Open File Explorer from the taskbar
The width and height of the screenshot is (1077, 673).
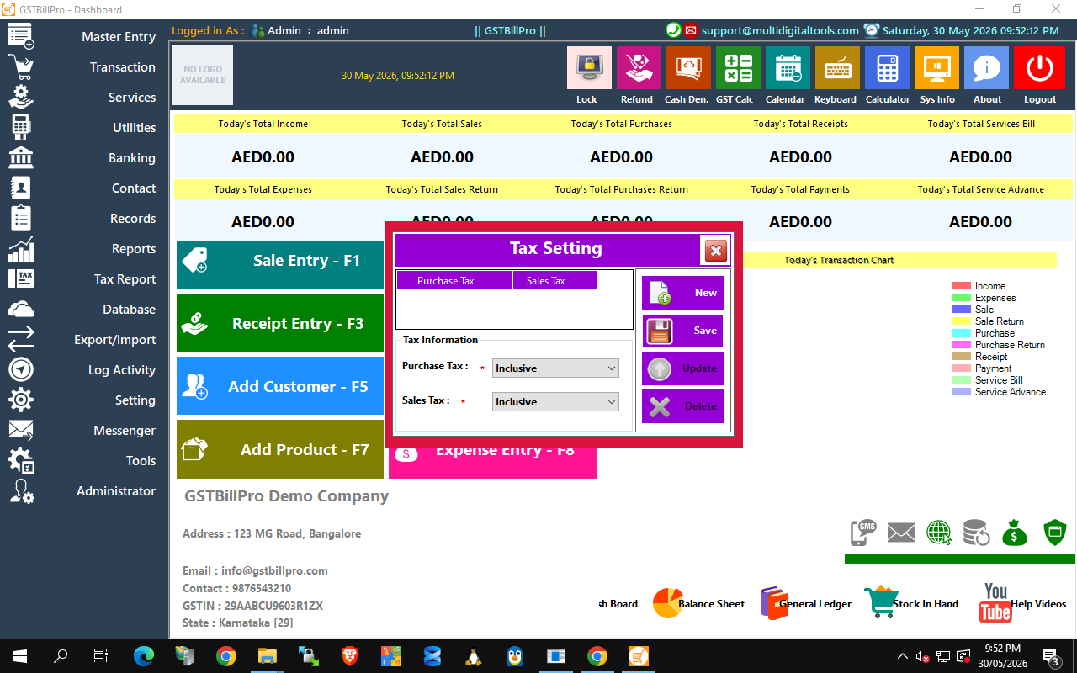point(267,656)
